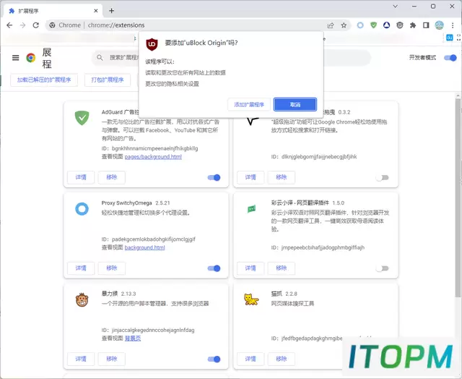Click the yellow cat extension icon
Viewport: 462px width, 379px height.
tap(251, 299)
